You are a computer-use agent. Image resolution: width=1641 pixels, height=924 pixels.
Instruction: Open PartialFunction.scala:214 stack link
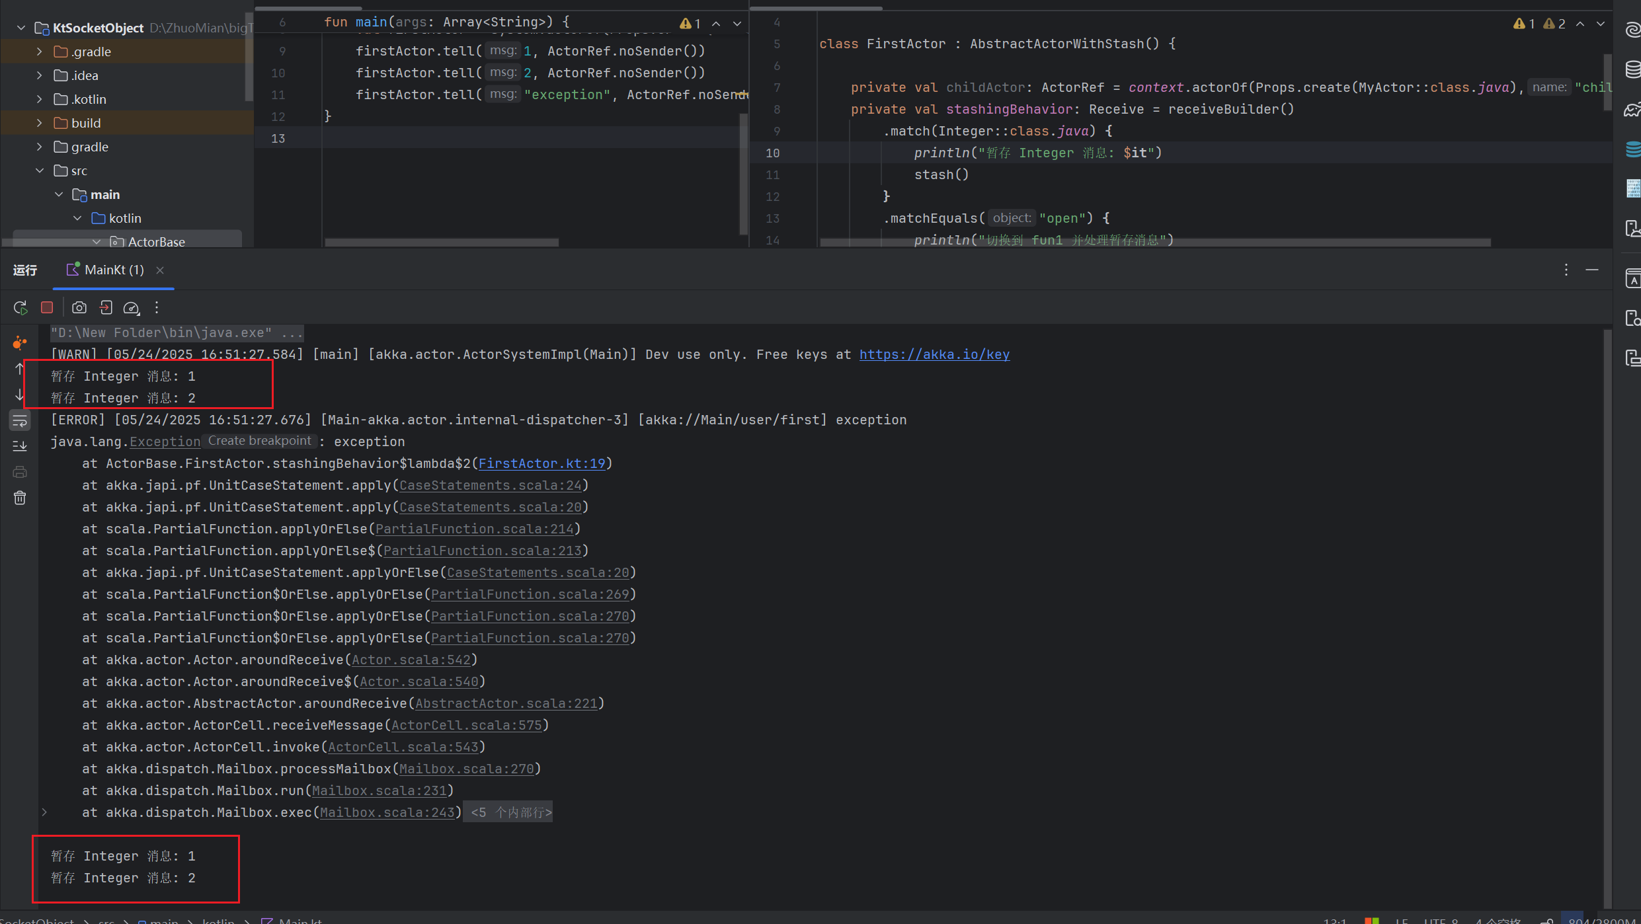474,529
